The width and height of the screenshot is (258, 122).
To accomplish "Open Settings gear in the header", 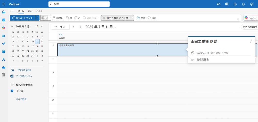I will (252, 4).
